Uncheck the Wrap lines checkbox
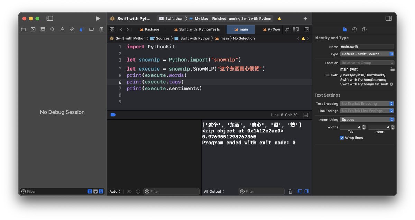The height and width of the screenshot is (220, 415). [342, 138]
